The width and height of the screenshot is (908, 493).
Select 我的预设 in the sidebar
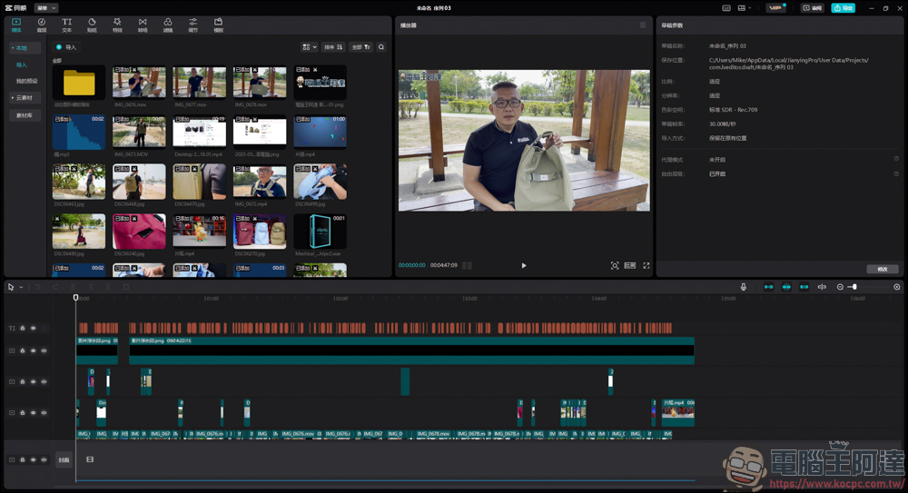click(26, 81)
